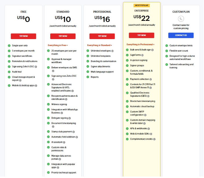Click the blue Contact Us button

pos(181,35)
